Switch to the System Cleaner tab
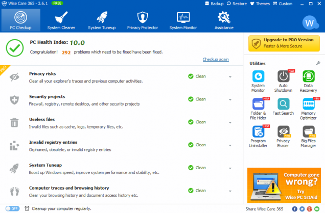The height and width of the screenshot is (213, 325). [x=61, y=20]
